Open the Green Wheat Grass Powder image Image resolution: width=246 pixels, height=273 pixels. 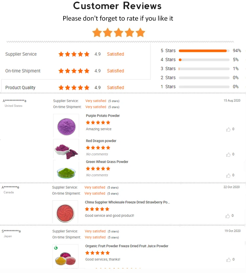[66, 170]
